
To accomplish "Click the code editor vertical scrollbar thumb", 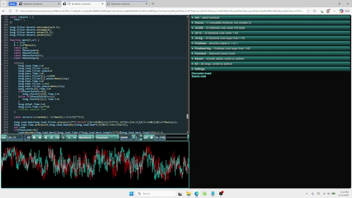I will 188,117.
